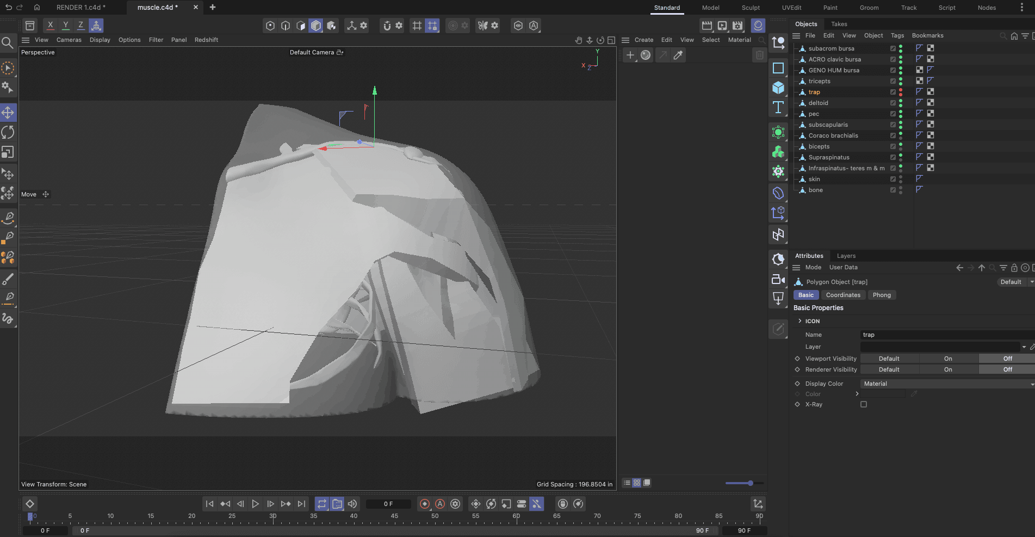Open the Coordinates attribute tab

(843, 295)
